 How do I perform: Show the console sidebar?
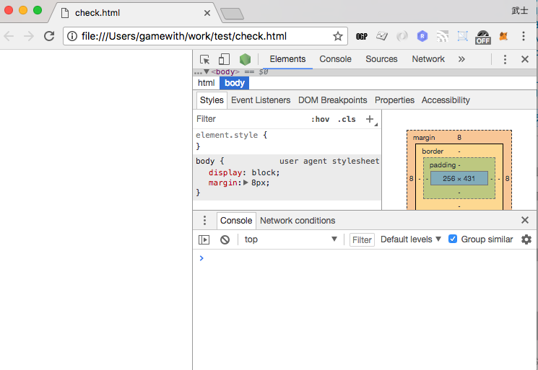[204, 239]
